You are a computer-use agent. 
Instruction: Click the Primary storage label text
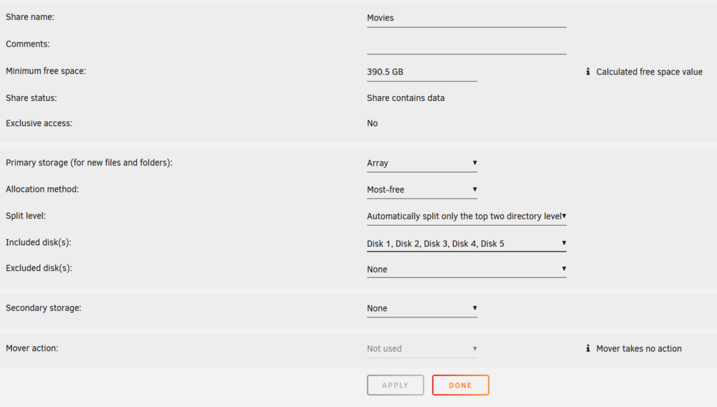(89, 163)
